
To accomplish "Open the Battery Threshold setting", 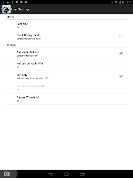I will 66,99.
